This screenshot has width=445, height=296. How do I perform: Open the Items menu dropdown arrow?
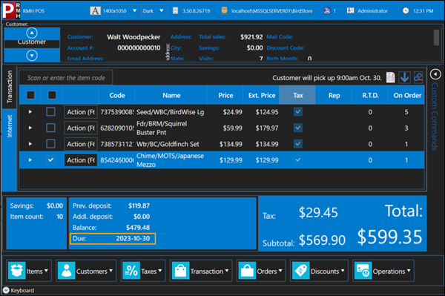pyautogui.click(x=46, y=271)
